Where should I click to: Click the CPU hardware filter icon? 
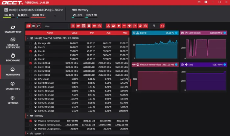pos(73,26)
